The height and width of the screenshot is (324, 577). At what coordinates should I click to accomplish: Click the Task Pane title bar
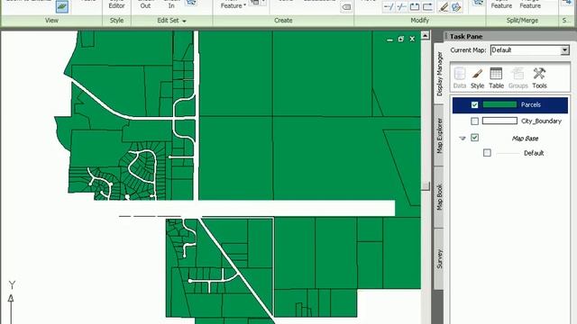(510, 36)
